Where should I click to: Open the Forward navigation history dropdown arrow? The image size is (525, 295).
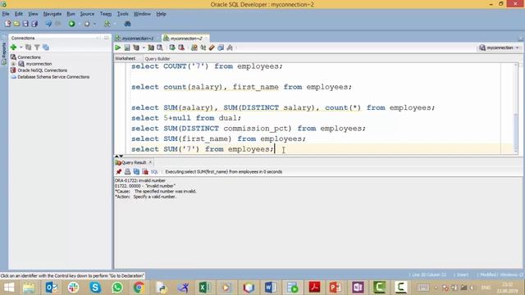95,24
